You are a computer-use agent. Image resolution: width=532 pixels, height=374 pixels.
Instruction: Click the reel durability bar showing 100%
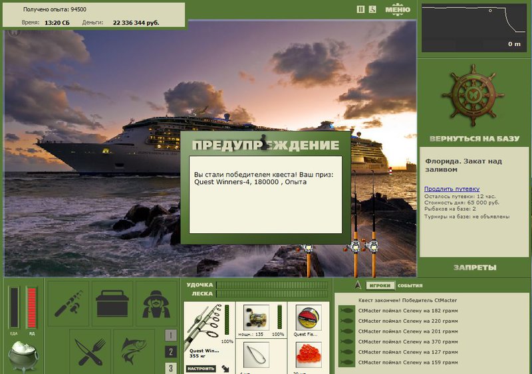coord(279,317)
